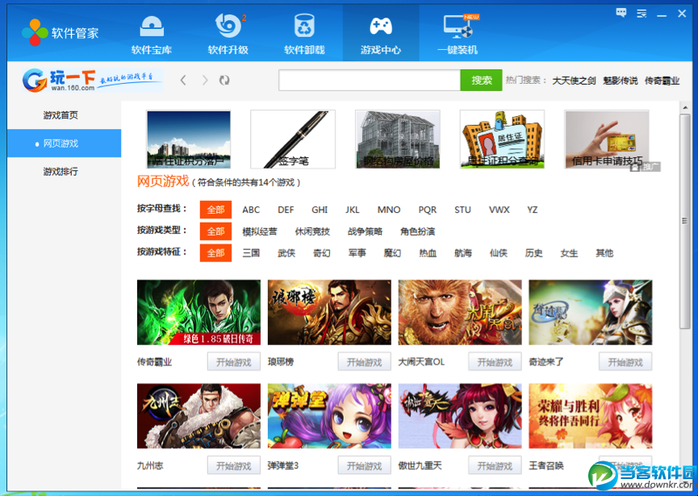Open the 居住证积分查询 ad thumbnail

(x=502, y=140)
